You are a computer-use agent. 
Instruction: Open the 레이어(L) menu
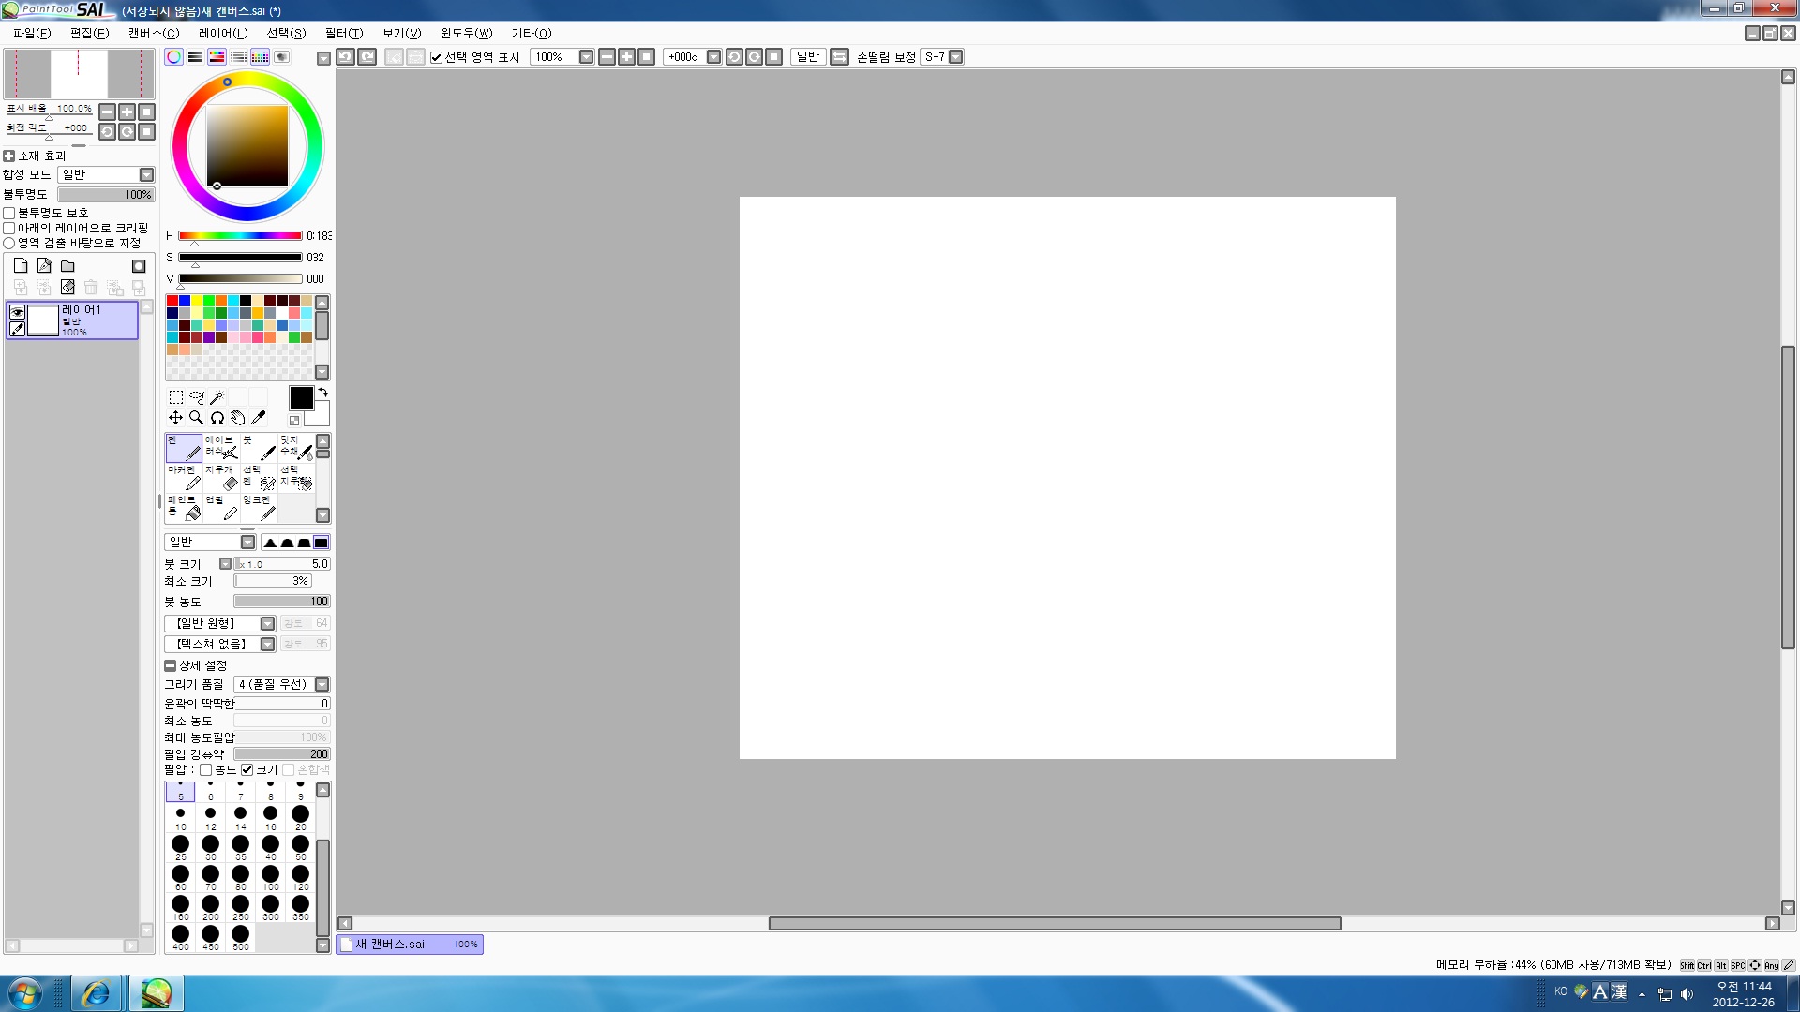point(223,33)
